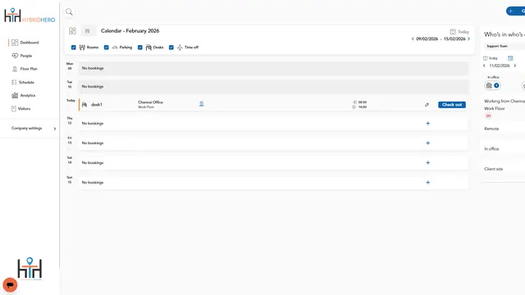Click the HybridHero logo at bottom of sidebar

pyautogui.click(x=30, y=268)
